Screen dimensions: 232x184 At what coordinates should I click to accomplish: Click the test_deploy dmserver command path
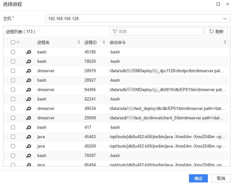click(167, 109)
